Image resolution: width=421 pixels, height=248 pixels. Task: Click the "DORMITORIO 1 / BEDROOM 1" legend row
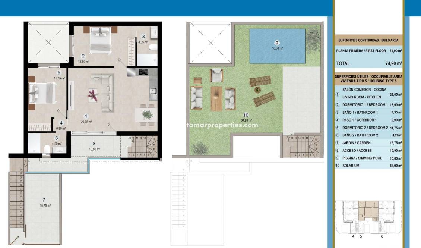tap(368, 105)
